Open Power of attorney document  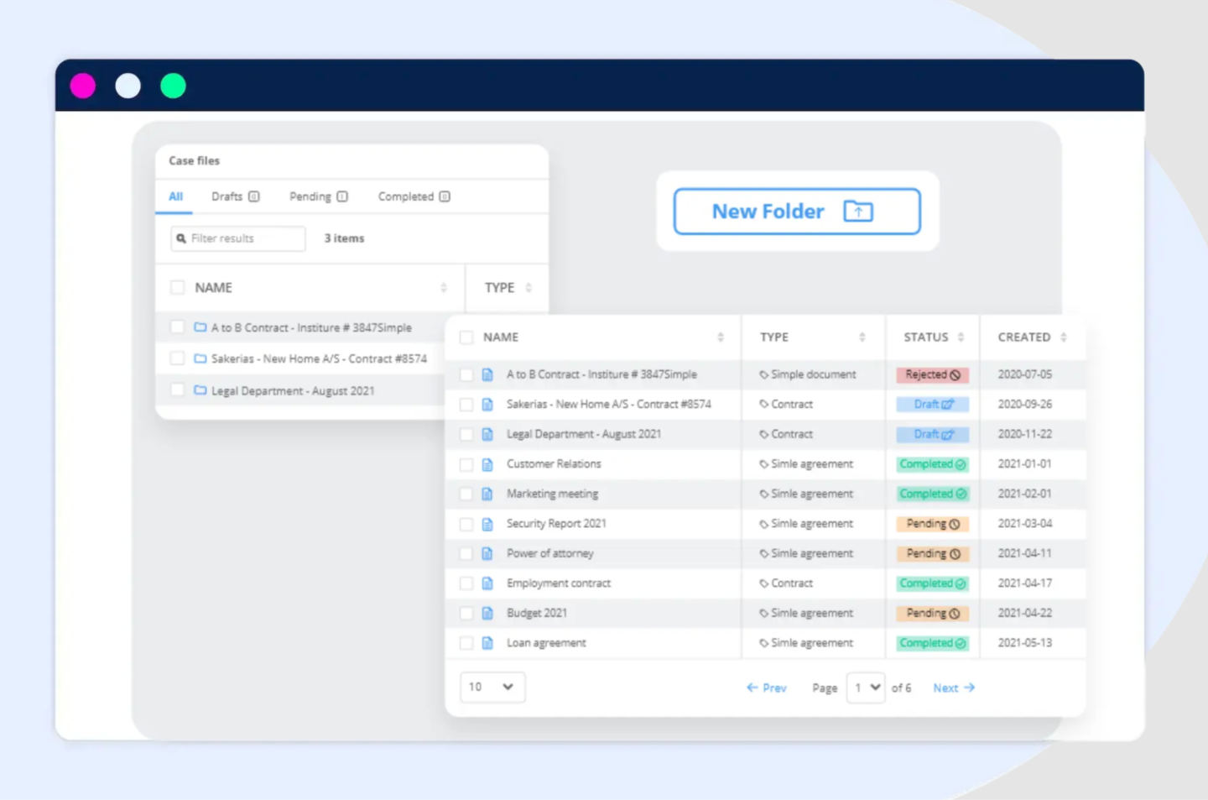pyautogui.click(x=550, y=553)
